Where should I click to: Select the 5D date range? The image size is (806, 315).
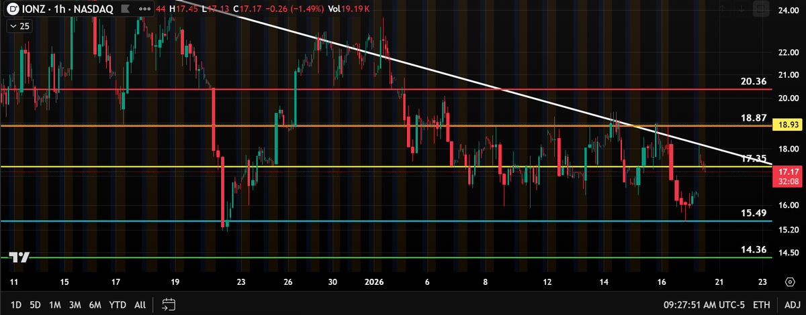[x=36, y=304]
